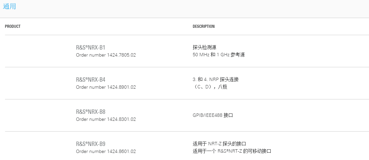Click the DESCRIPTION column header
Image resolution: width=369 pixels, height=160 pixels.
pyautogui.click(x=204, y=26)
